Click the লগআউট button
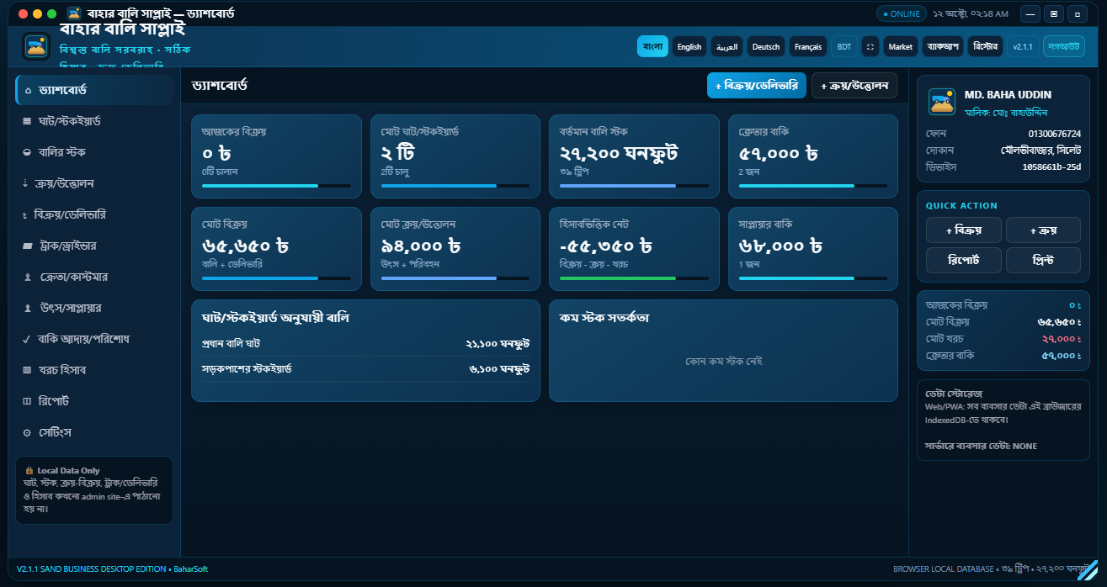The height and width of the screenshot is (587, 1107). [x=1063, y=47]
